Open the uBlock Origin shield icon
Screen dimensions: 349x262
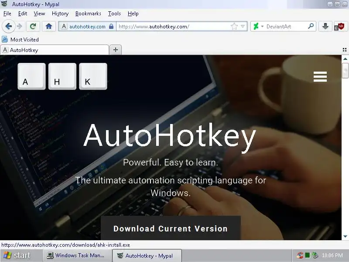(339, 27)
